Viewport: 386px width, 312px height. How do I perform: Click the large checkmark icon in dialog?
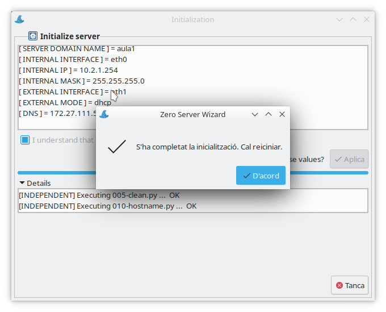(x=116, y=147)
